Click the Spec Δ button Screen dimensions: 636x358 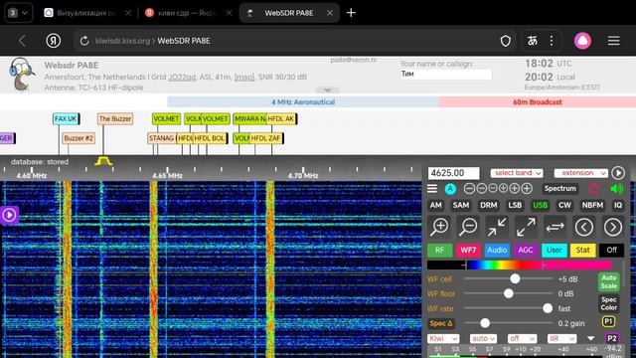440,323
